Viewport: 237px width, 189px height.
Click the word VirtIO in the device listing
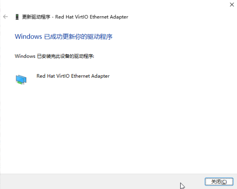(63, 76)
